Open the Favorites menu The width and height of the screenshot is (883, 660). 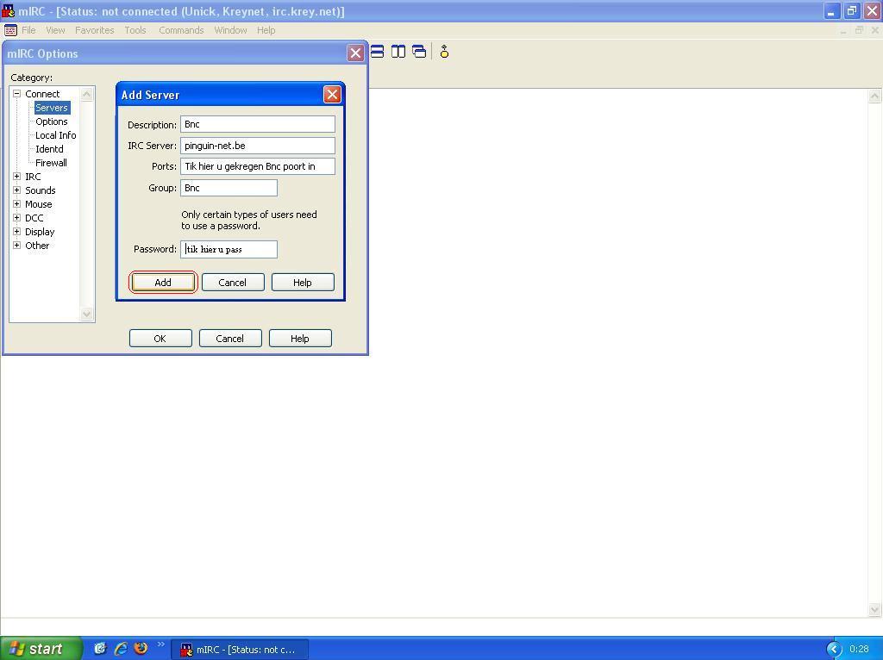95,30
